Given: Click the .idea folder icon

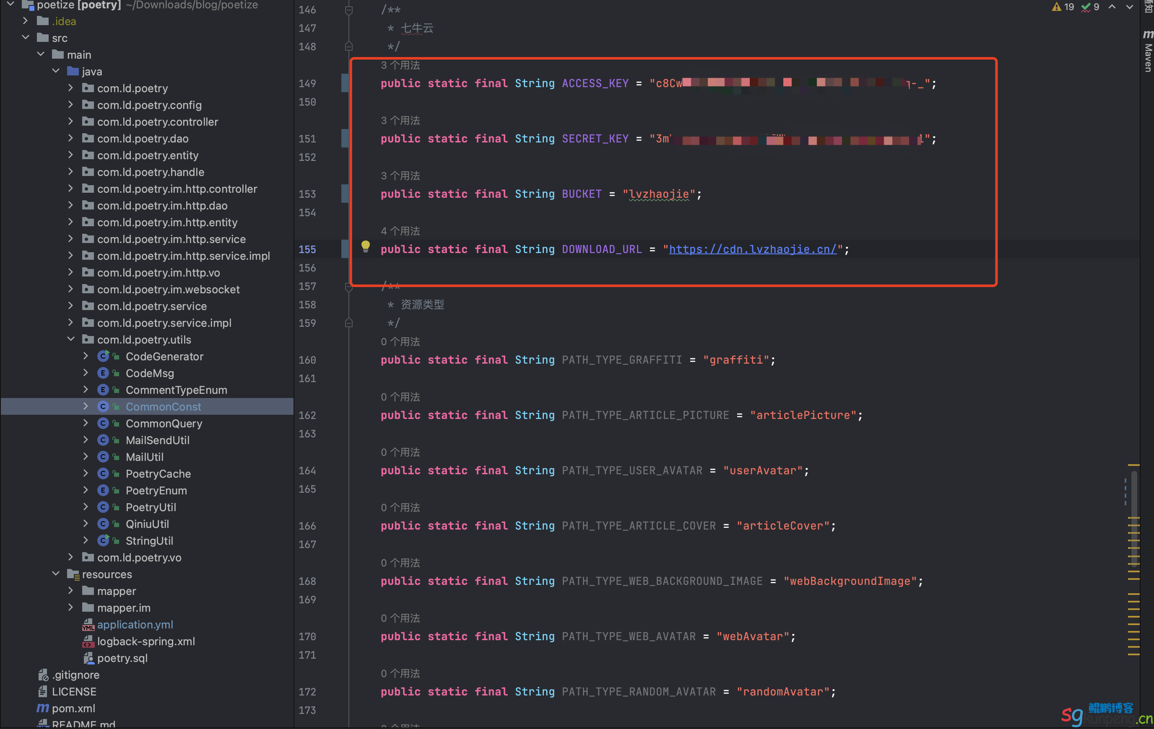Looking at the screenshot, I should tap(43, 21).
